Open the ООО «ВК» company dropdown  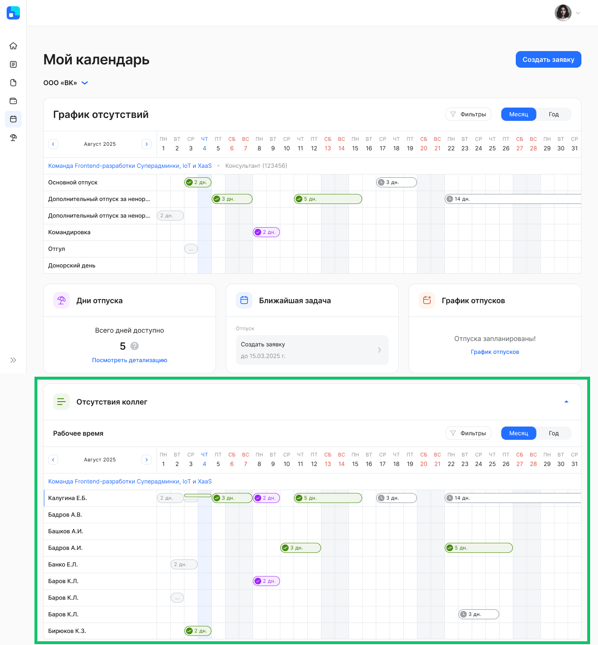pyautogui.click(x=66, y=83)
